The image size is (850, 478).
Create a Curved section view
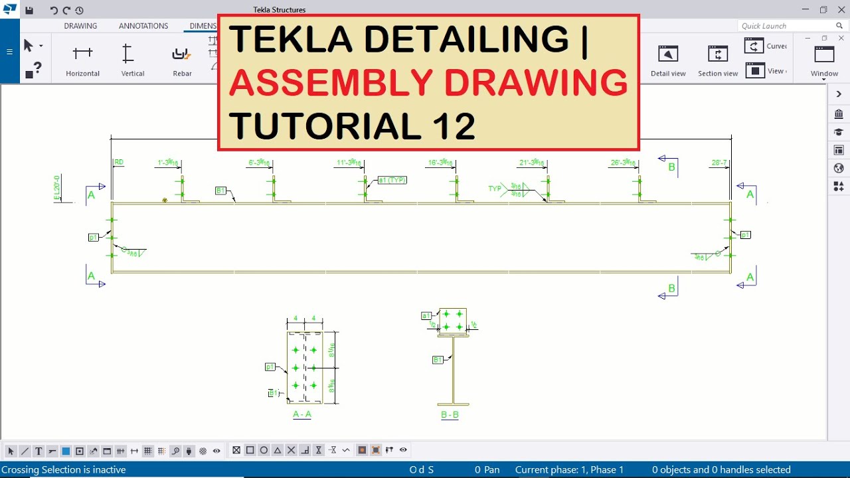[x=766, y=46]
